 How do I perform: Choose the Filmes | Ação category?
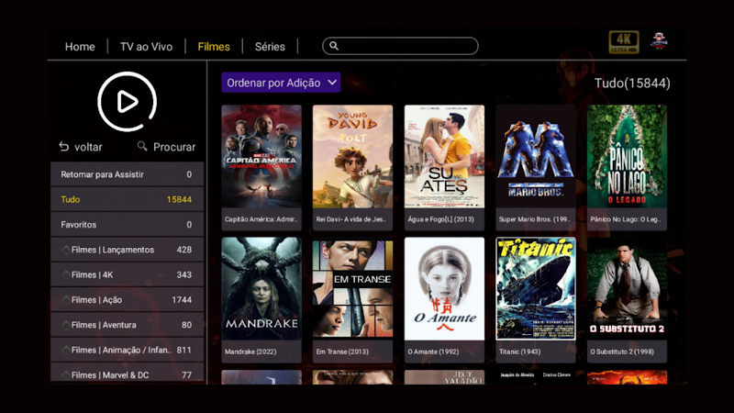point(127,300)
